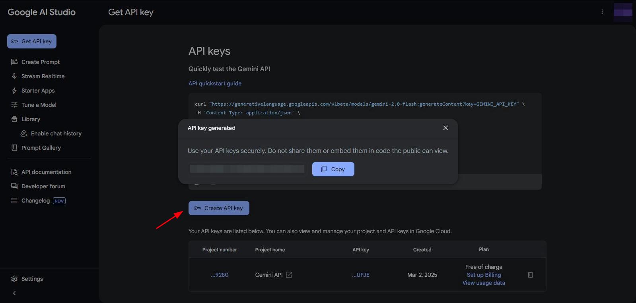Open the API quickstart guide link
636x303 pixels.
[215, 83]
